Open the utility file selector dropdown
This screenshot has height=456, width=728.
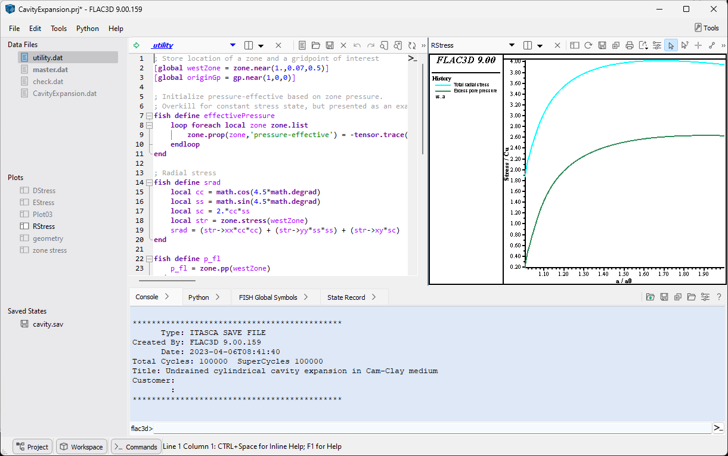pyautogui.click(x=233, y=45)
